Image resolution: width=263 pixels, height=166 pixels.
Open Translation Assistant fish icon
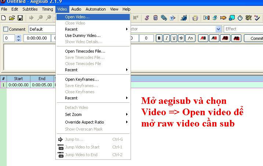click(x=223, y=18)
